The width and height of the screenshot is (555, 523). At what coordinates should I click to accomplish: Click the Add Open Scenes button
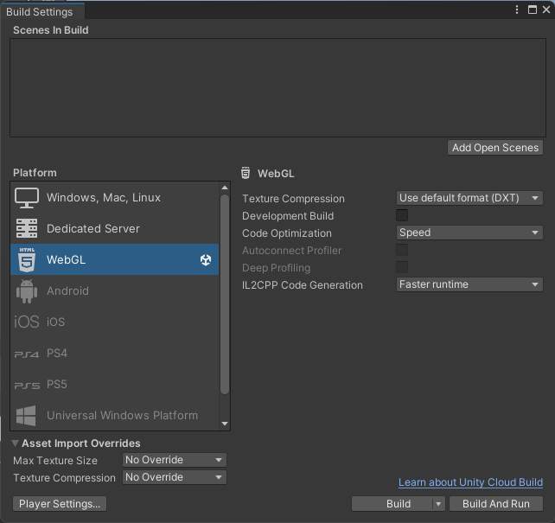pos(495,148)
